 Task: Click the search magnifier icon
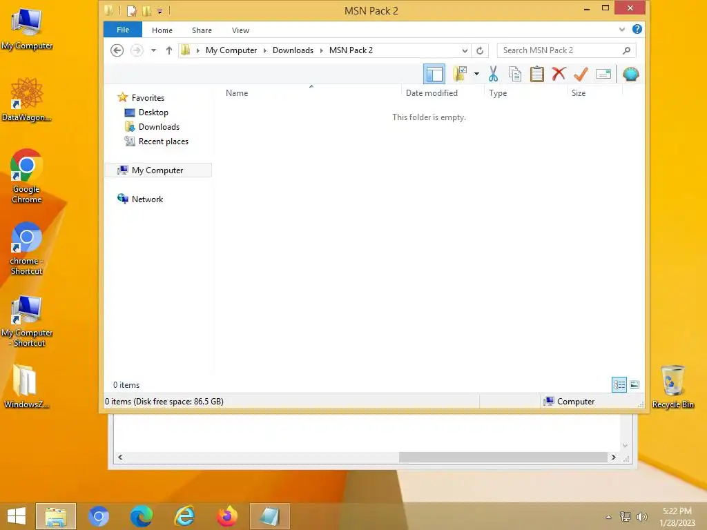point(626,50)
